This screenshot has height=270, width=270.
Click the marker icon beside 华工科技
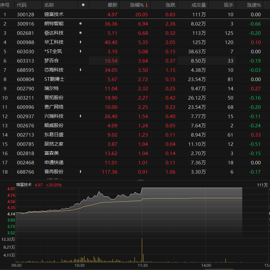[80, 42]
